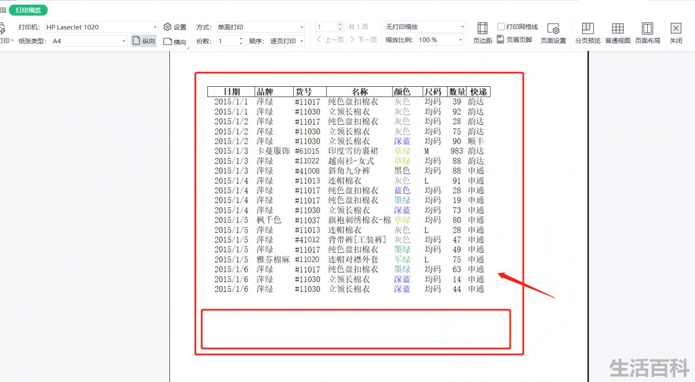Go to 下一页 next page
The width and height of the screenshot is (695, 382).
[363, 40]
